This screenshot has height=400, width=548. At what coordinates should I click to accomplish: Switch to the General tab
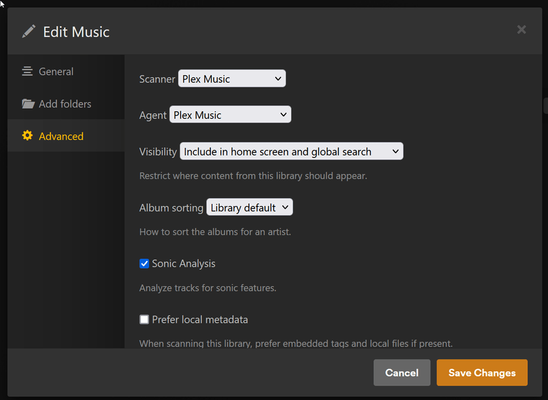tap(56, 72)
